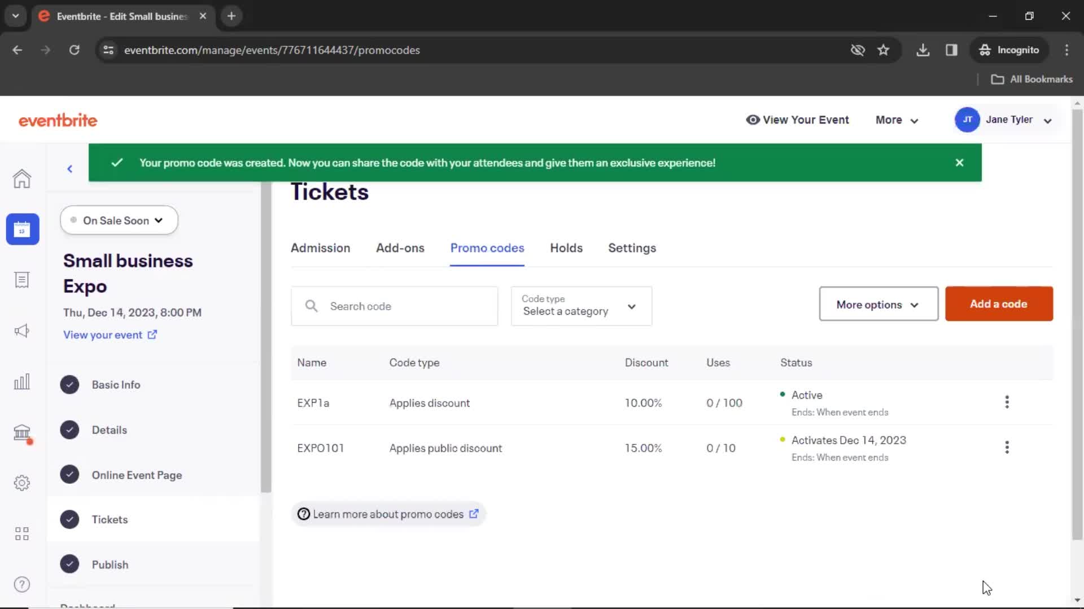This screenshot has height=609, width=1084.
Task: Click the Basic Info checkmark icon
Action: point(69,385)
